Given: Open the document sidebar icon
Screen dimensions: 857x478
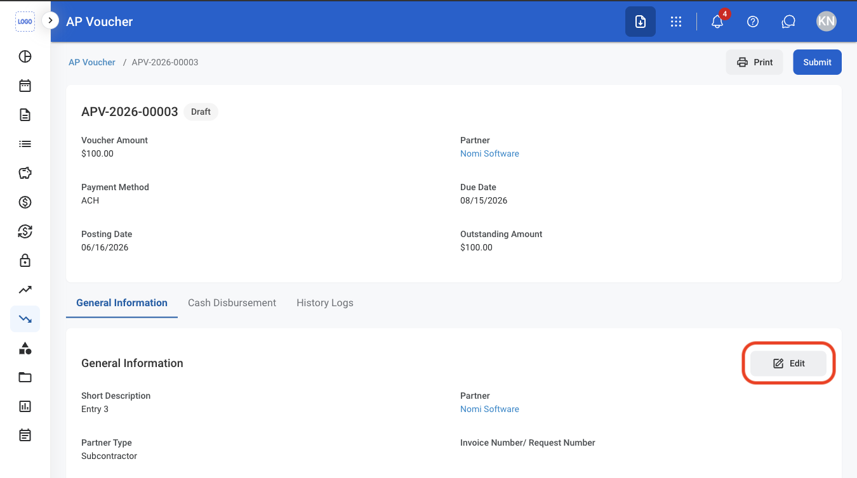Looking at the screenshot, I should [25, 115].
